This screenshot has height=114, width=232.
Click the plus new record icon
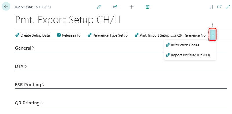[132, 7]
